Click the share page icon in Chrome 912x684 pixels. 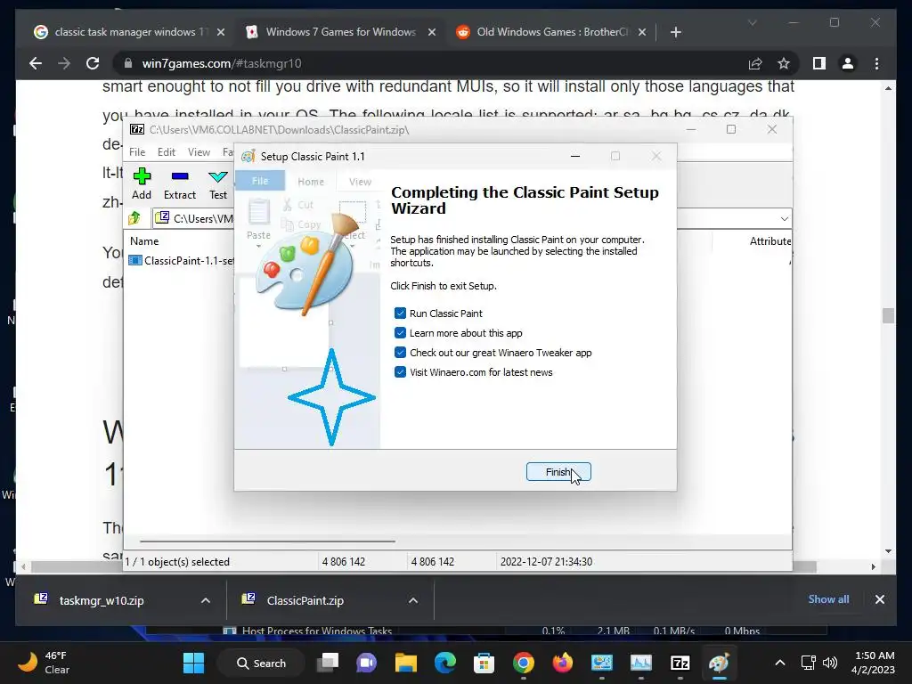755,63
